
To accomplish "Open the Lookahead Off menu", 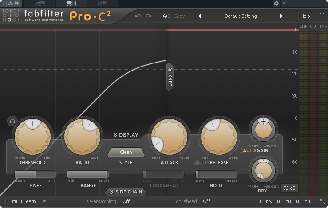I will [206, 201].
